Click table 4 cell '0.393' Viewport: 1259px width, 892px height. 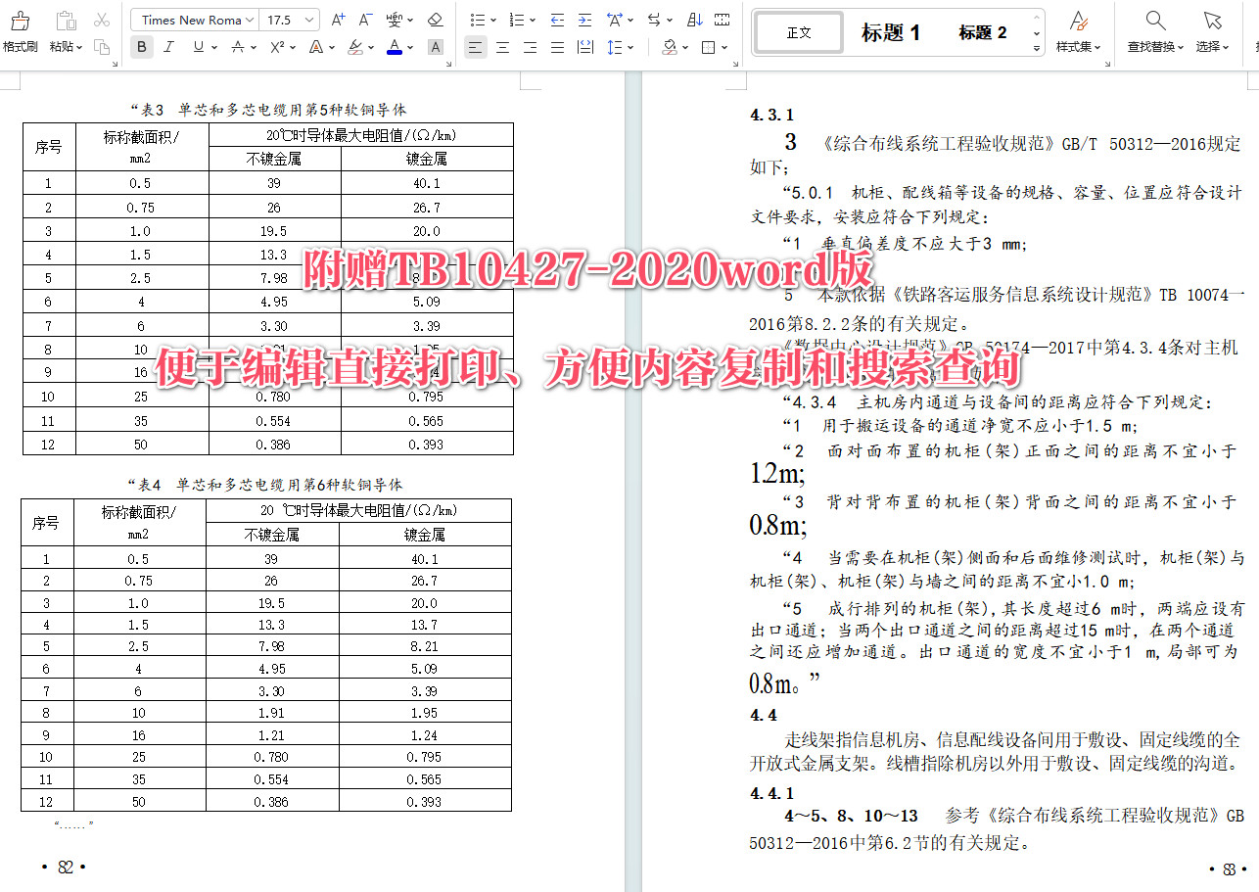coord(425,802)
